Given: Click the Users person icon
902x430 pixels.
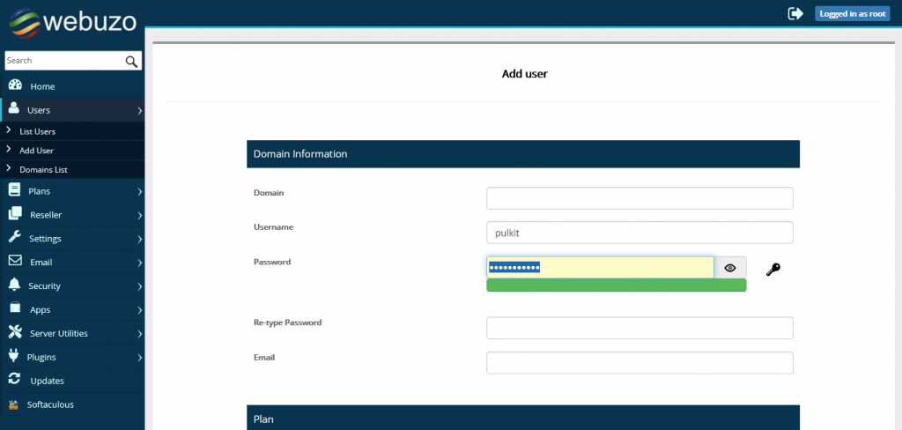Looking at the screenshot, I should [14, 108].
